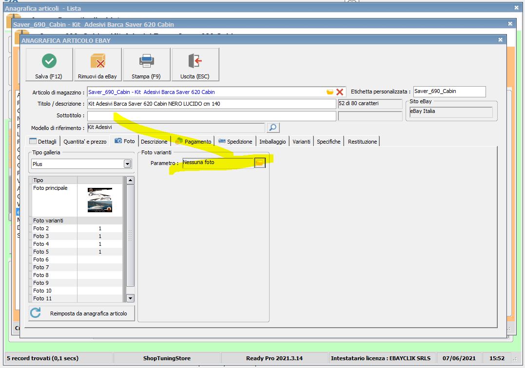Viewport: 525px width, 368px height.
Task: Click Parametro field showing Nessuna foto
Action: 218,163
